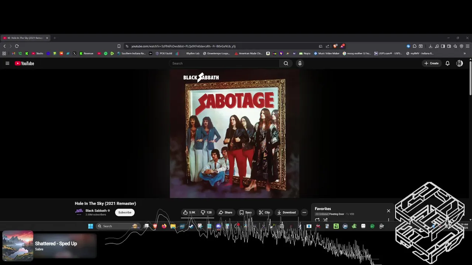Open the Studio bookmark

[37, 53]
